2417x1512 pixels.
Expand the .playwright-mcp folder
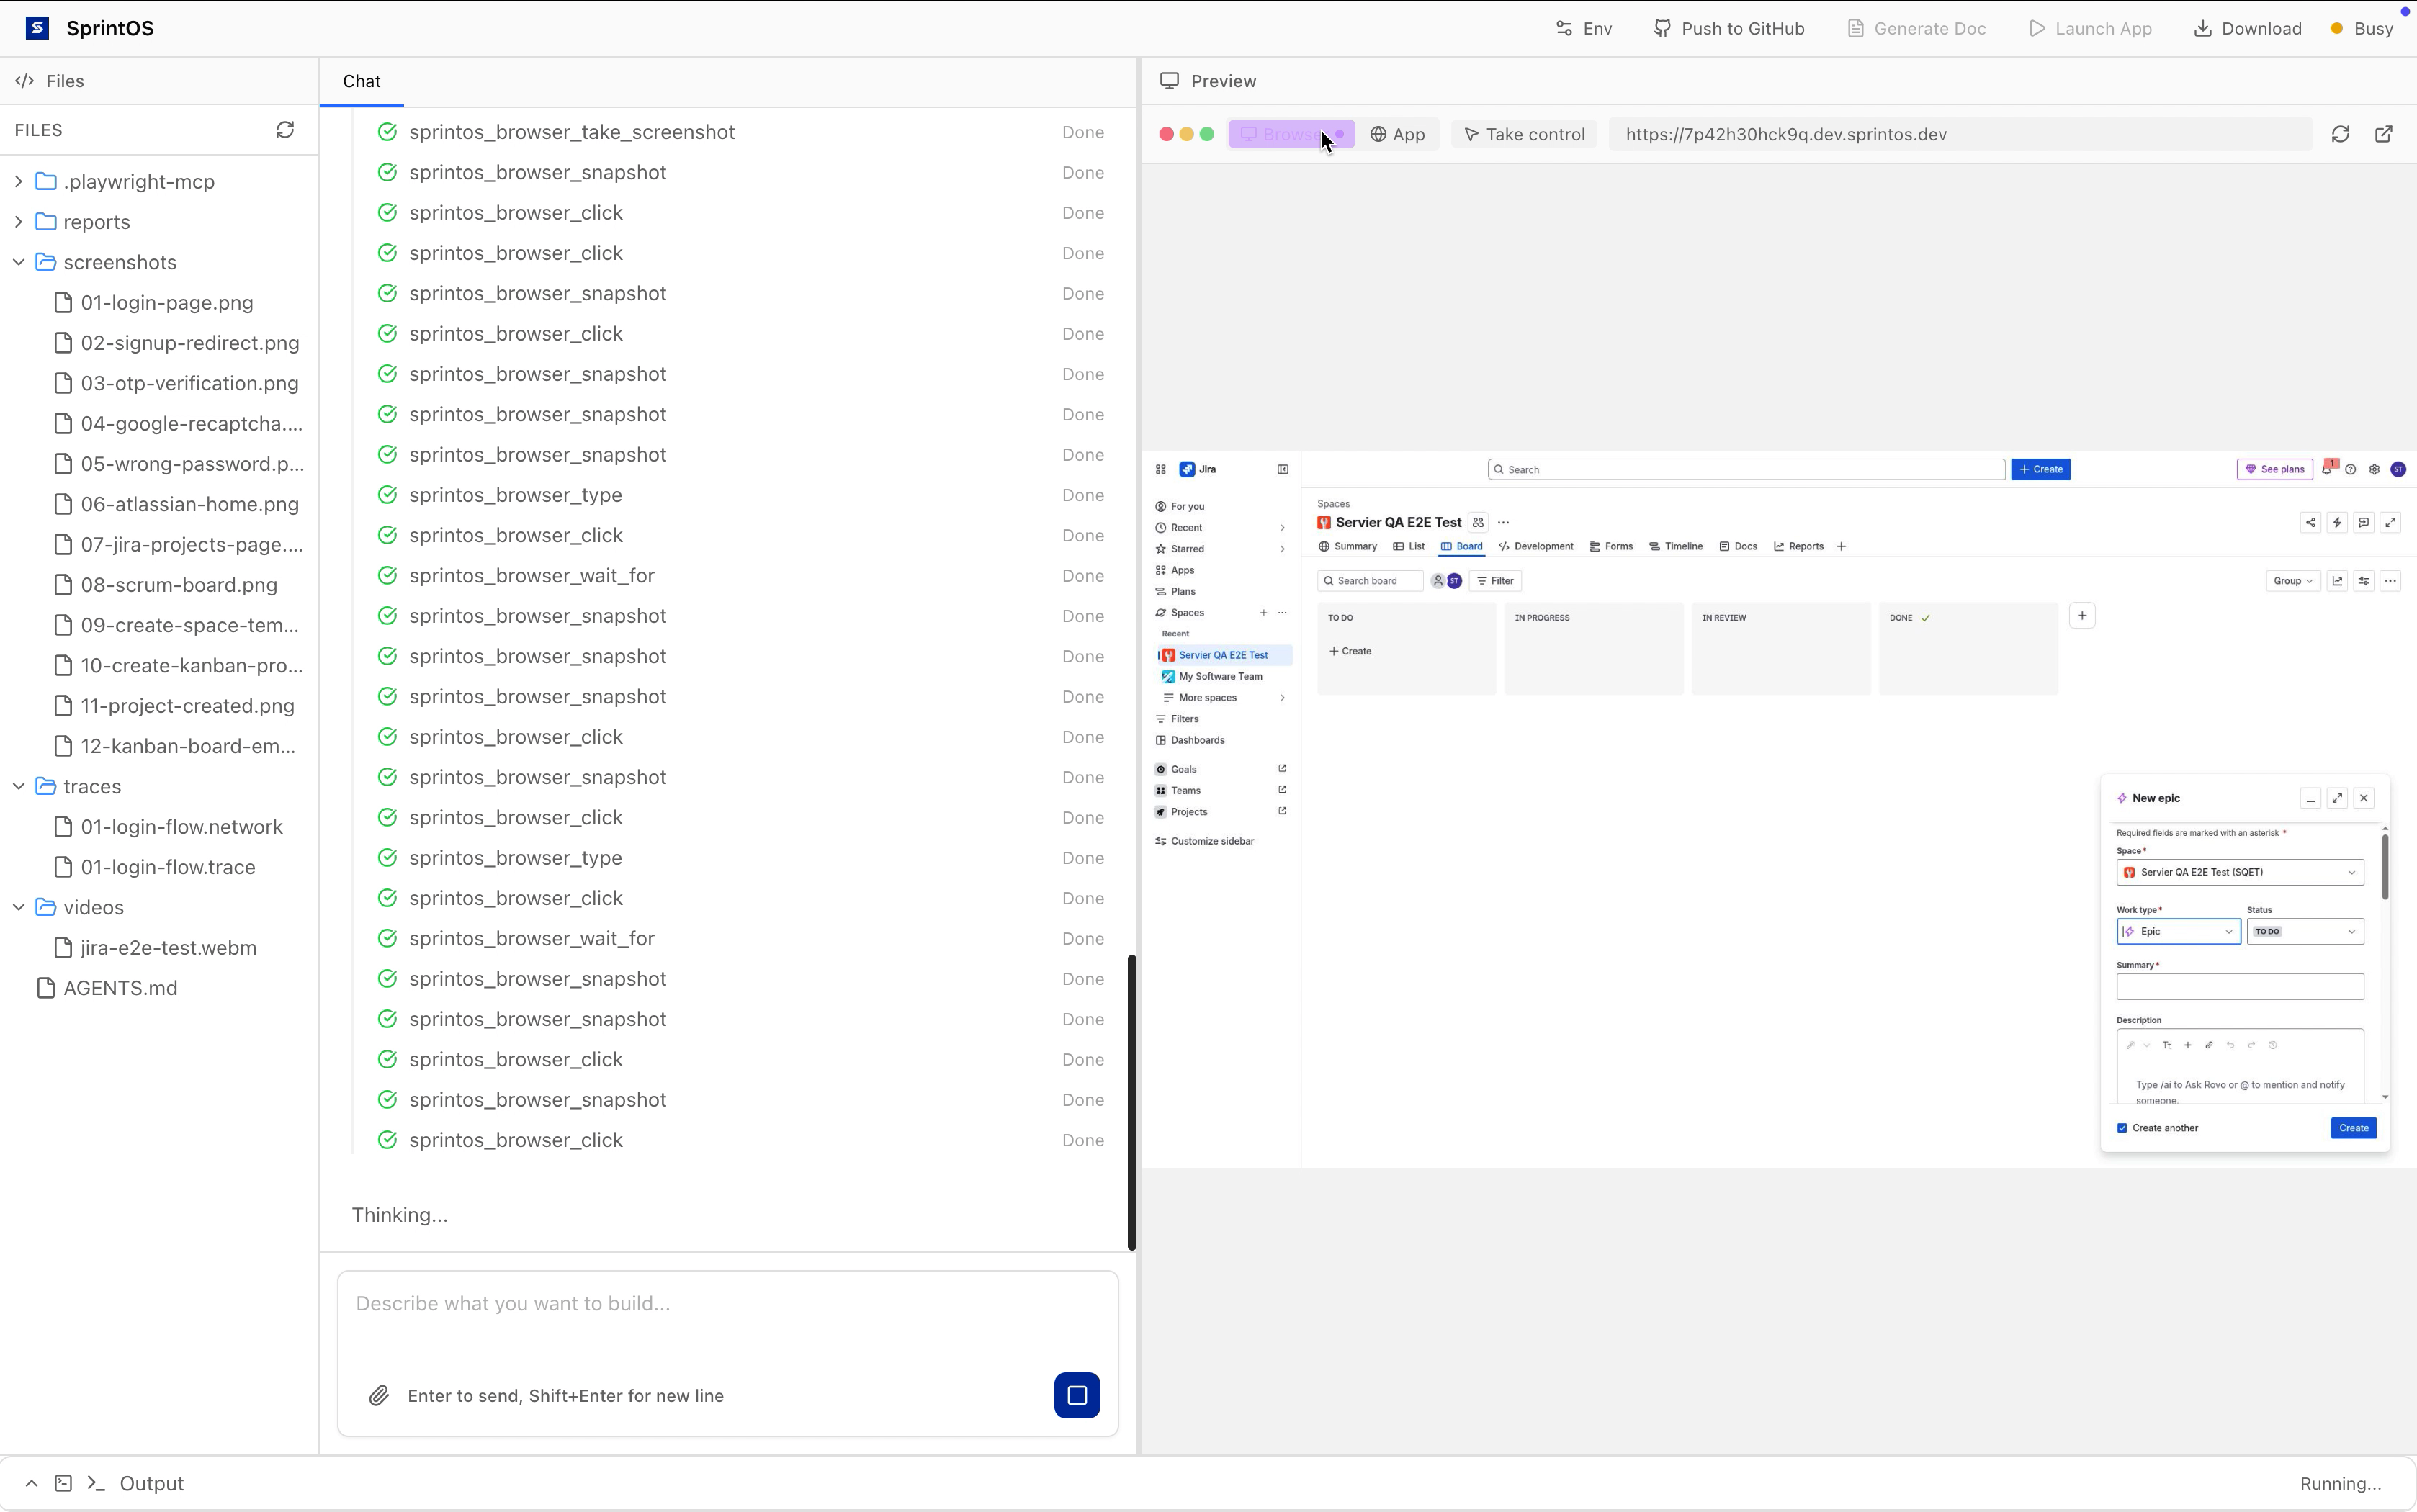[18, 181]
